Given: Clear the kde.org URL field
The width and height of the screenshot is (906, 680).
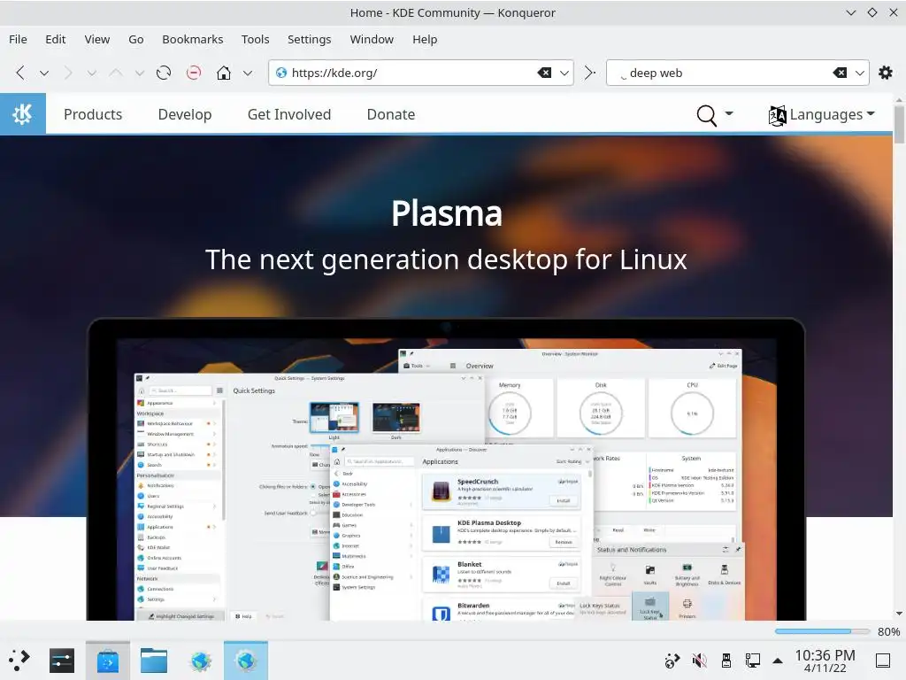Looking at the screenshot, I should (544, 73).
